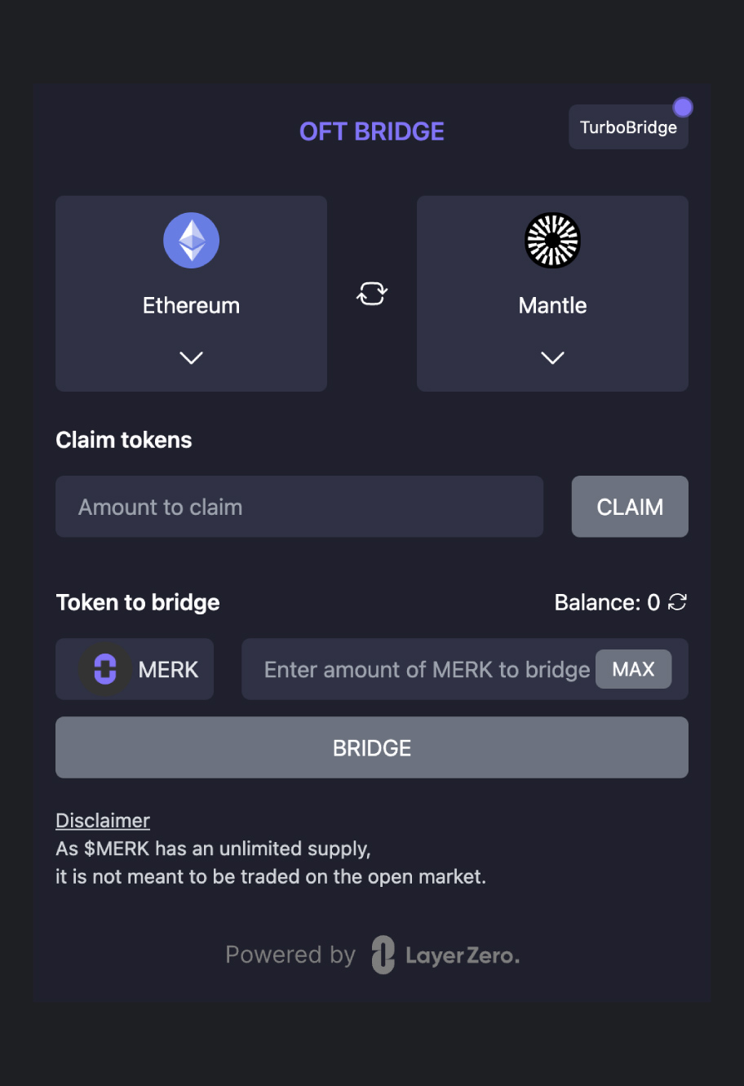Viewport: 744px width, 1086px height.
Task: Swap source and destination chains icon
Action: click(372, 294)
